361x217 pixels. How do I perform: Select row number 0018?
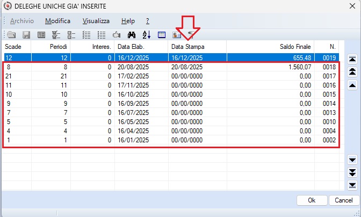pyautogui.click(x=329, y=67)
